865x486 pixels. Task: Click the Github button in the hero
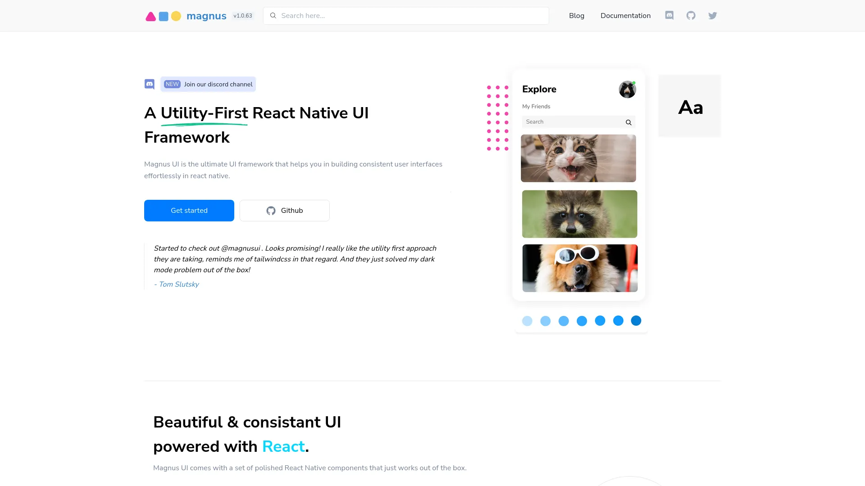click(x=285, y=211)
